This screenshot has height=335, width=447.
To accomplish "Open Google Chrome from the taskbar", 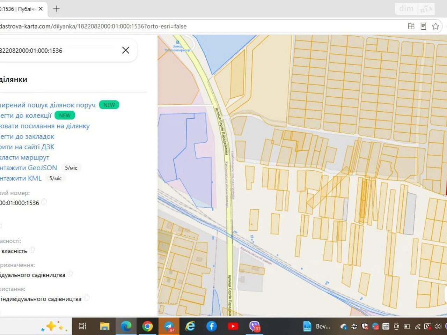I will click(147, 326).
